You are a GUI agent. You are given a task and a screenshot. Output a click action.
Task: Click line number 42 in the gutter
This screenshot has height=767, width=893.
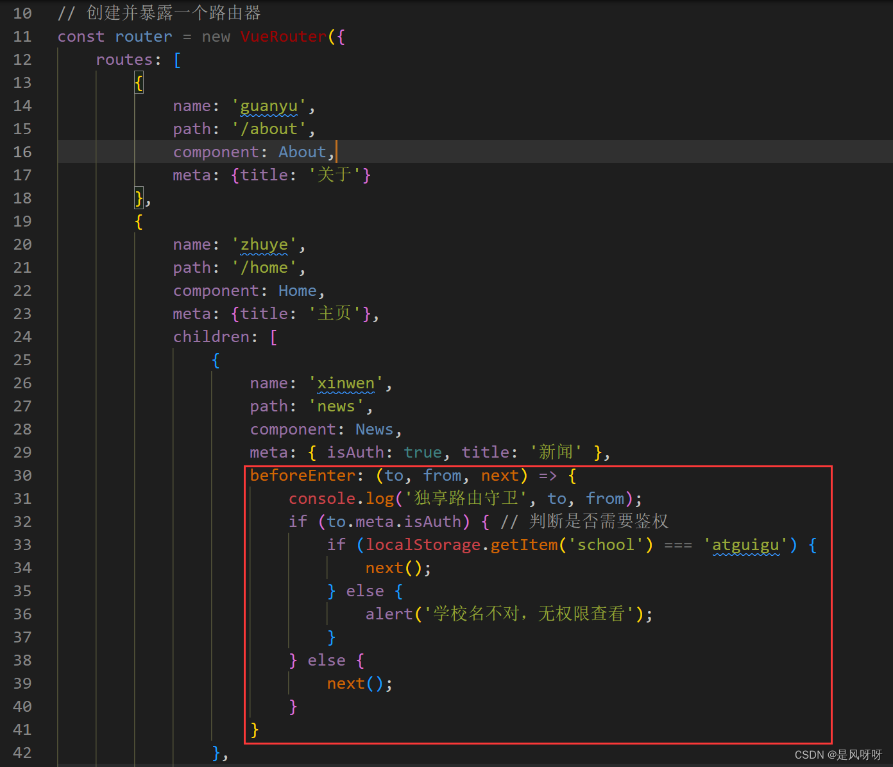tap(22, 753)
